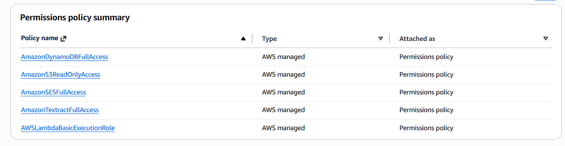Sort by Attached as using the triangle icon

[546, 39]
